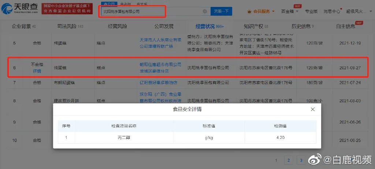The image size is (375, 169).
Task: Click the 会员服务 crown icon
Action: tap(249, 11)
